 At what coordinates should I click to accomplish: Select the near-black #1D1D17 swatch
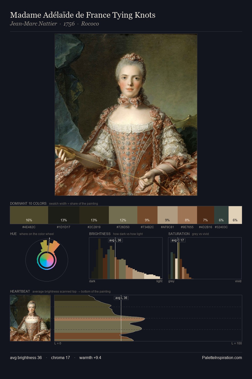[64, 215]
